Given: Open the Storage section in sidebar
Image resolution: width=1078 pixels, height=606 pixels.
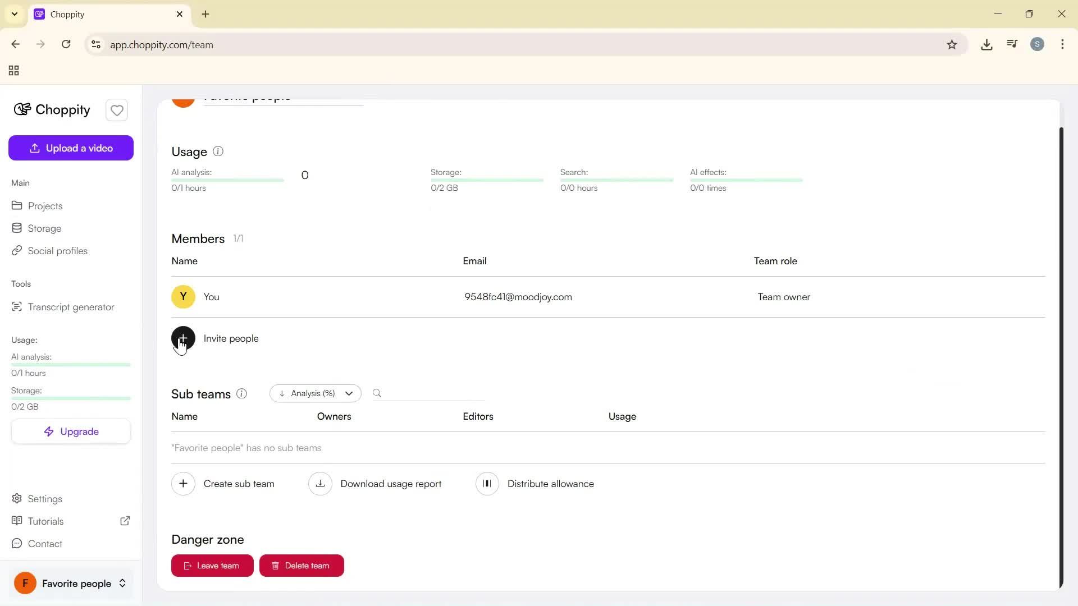Looking at the screenshot, I should (44, 228).
